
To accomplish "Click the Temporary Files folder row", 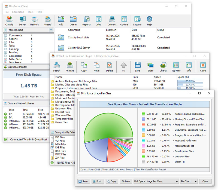I will point(63,119).
